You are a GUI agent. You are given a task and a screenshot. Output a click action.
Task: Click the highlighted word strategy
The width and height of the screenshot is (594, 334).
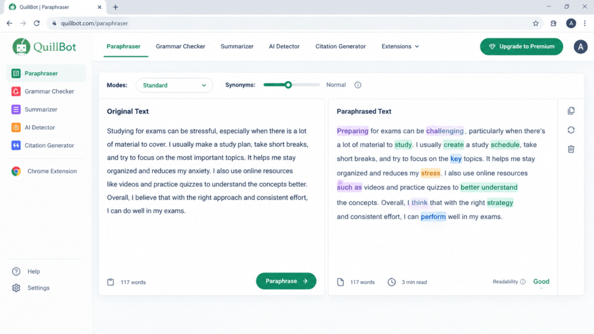[x=500, y=202]
